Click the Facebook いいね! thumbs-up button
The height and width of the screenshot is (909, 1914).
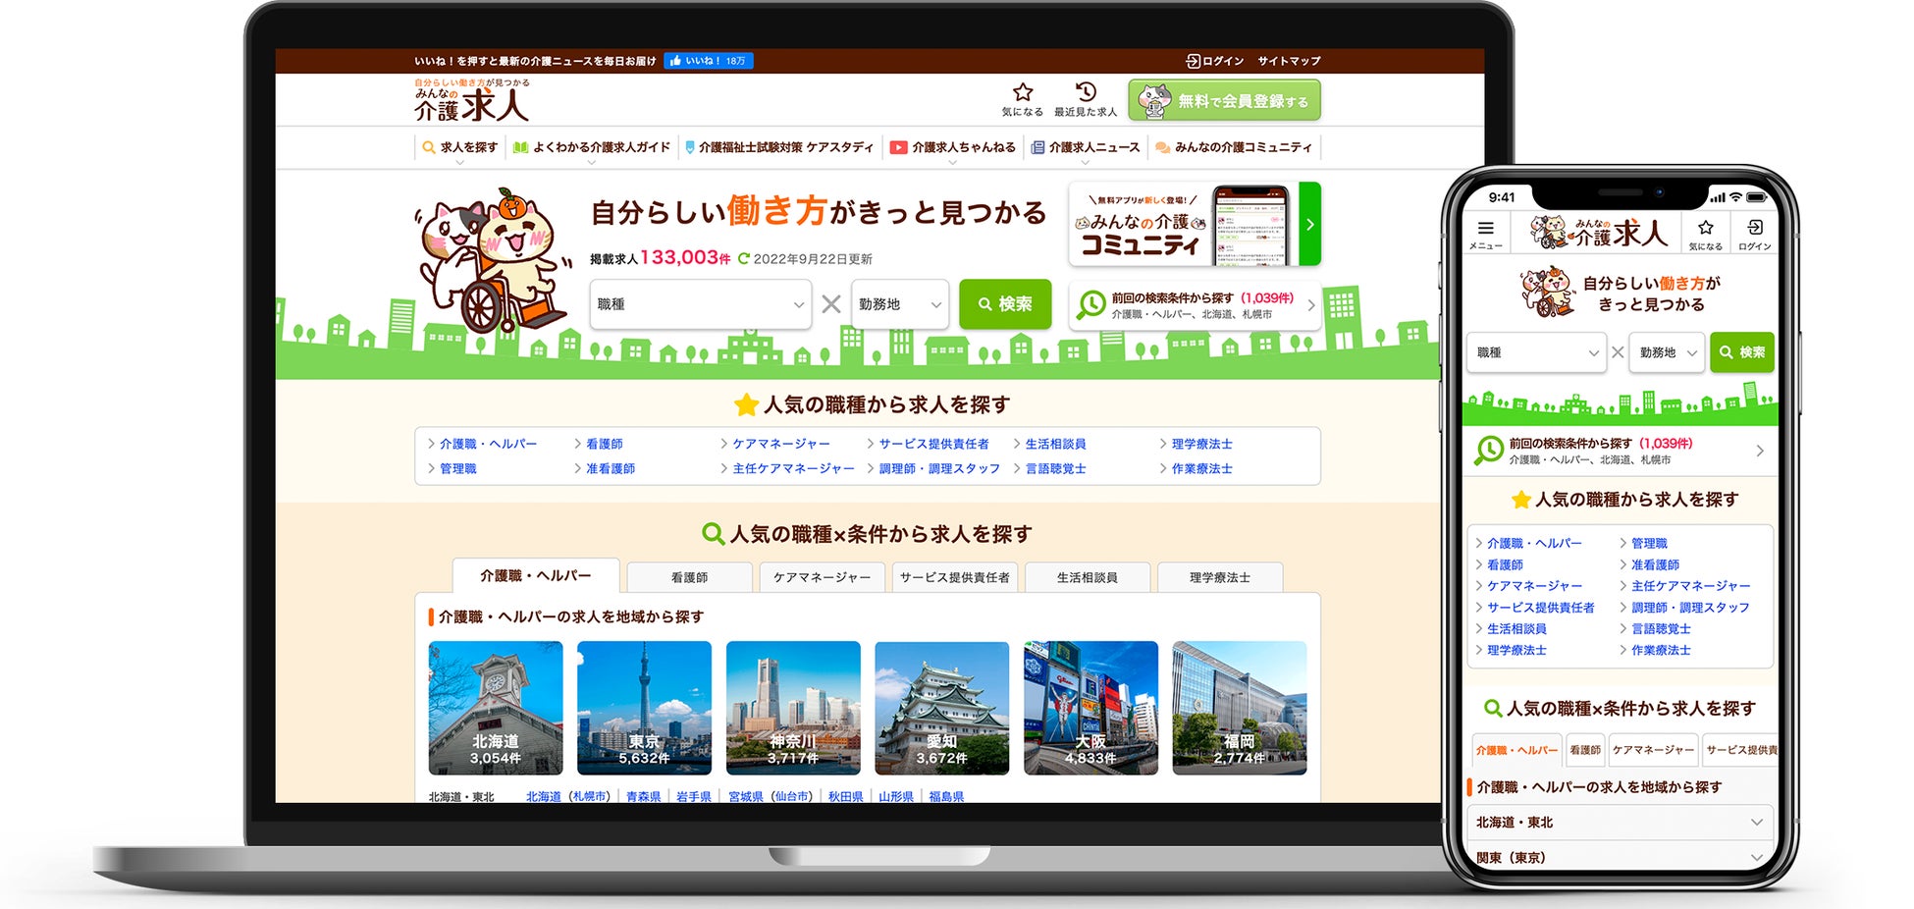[709, 61]
